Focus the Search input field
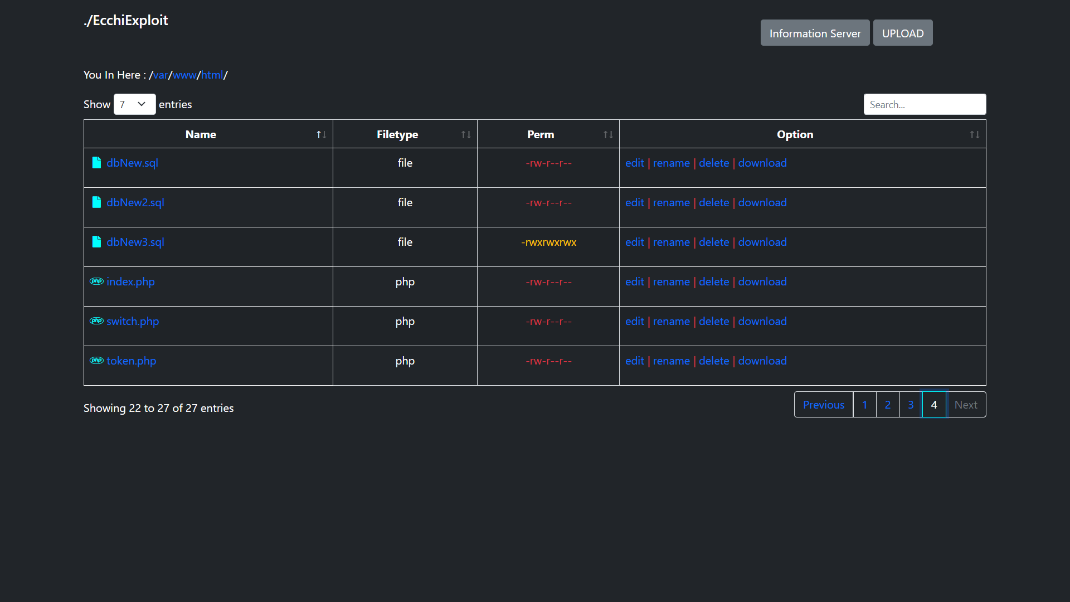This screenshot has width=1070, height=602. point(925,104)
